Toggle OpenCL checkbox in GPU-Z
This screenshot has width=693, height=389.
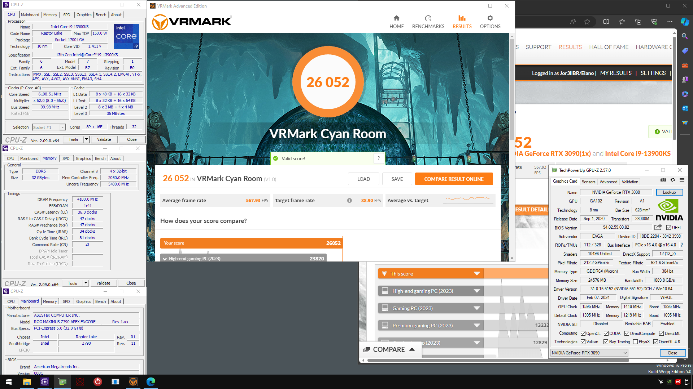[x=583, y=334]
